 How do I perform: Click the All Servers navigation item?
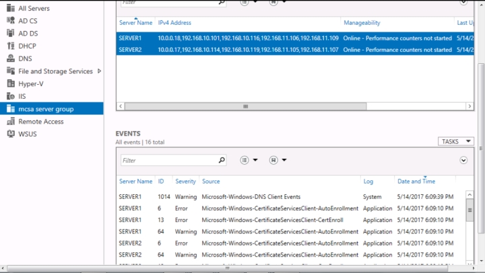pos(34,8)
